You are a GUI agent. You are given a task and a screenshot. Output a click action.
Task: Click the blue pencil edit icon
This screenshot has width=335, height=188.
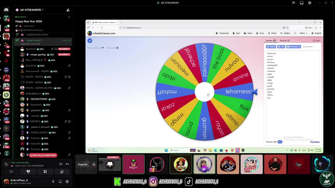tap(90, 40)
